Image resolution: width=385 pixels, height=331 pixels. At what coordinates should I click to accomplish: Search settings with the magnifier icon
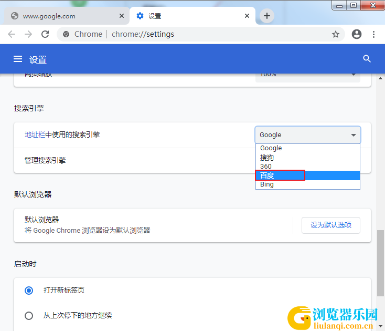367,59
